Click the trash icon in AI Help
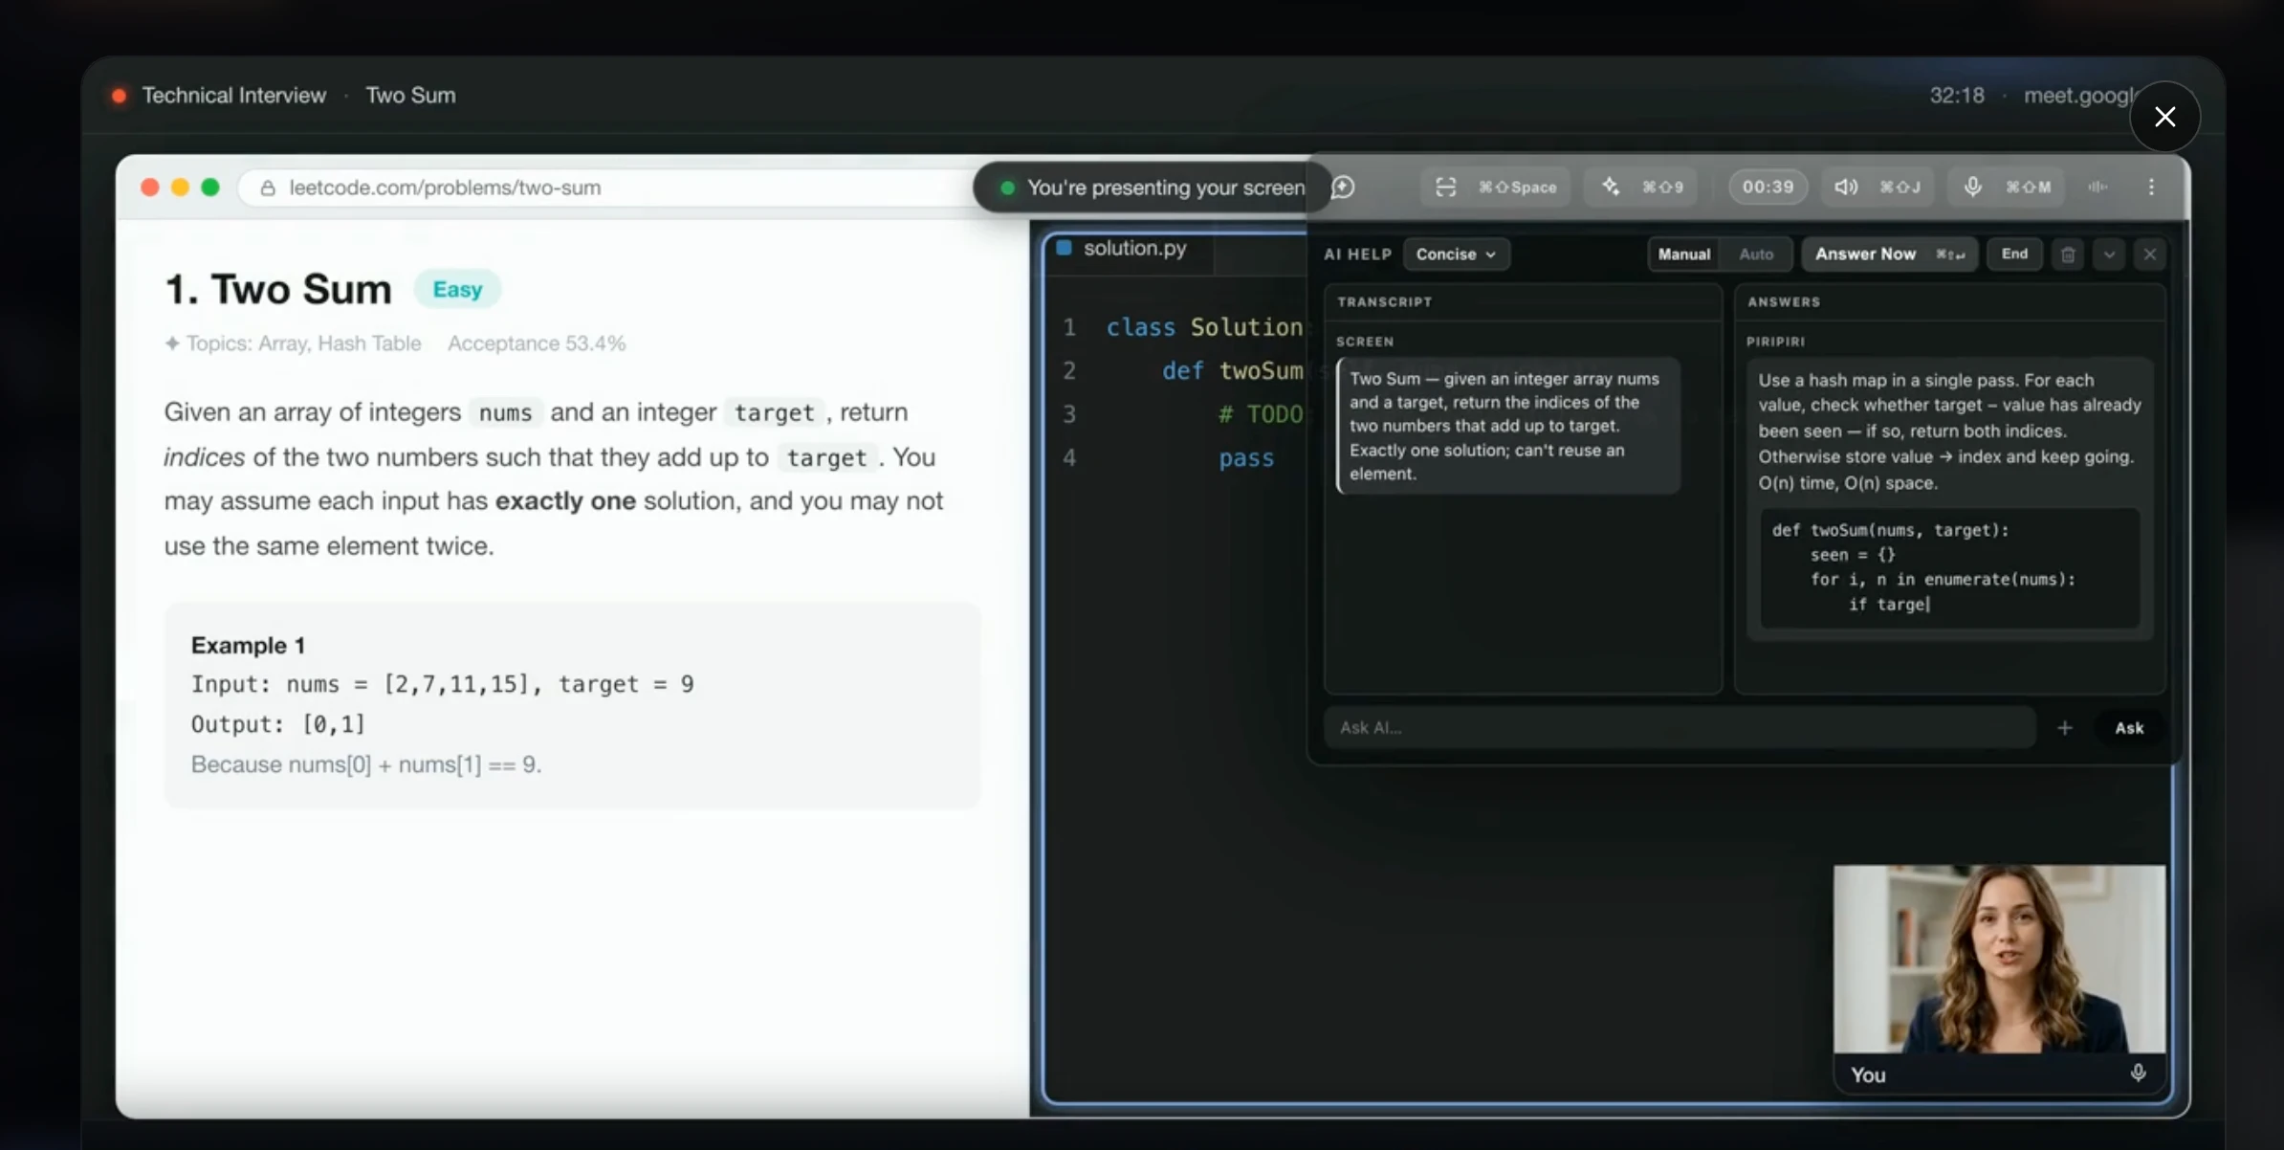The height and width of the screenshot is (1150, 2284). click(2068, 254)
